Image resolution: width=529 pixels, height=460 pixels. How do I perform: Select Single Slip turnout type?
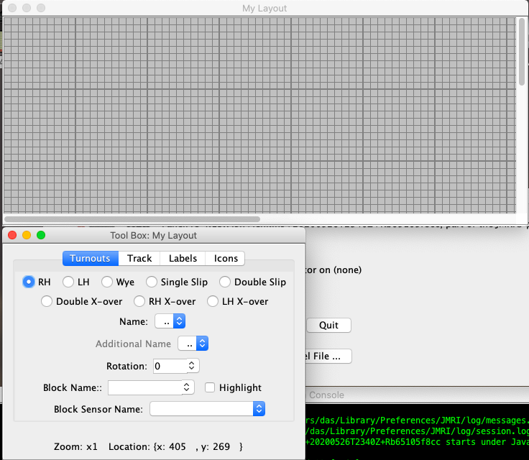152,282
